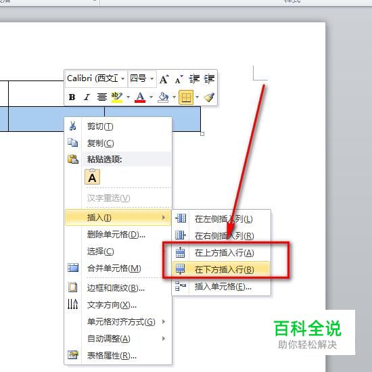Open the 插入(I) submenu

point(118,217)
